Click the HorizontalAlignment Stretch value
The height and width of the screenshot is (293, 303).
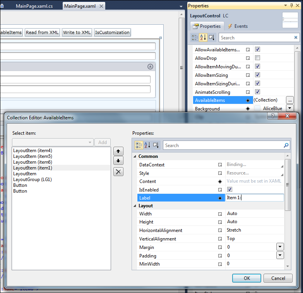255,230
